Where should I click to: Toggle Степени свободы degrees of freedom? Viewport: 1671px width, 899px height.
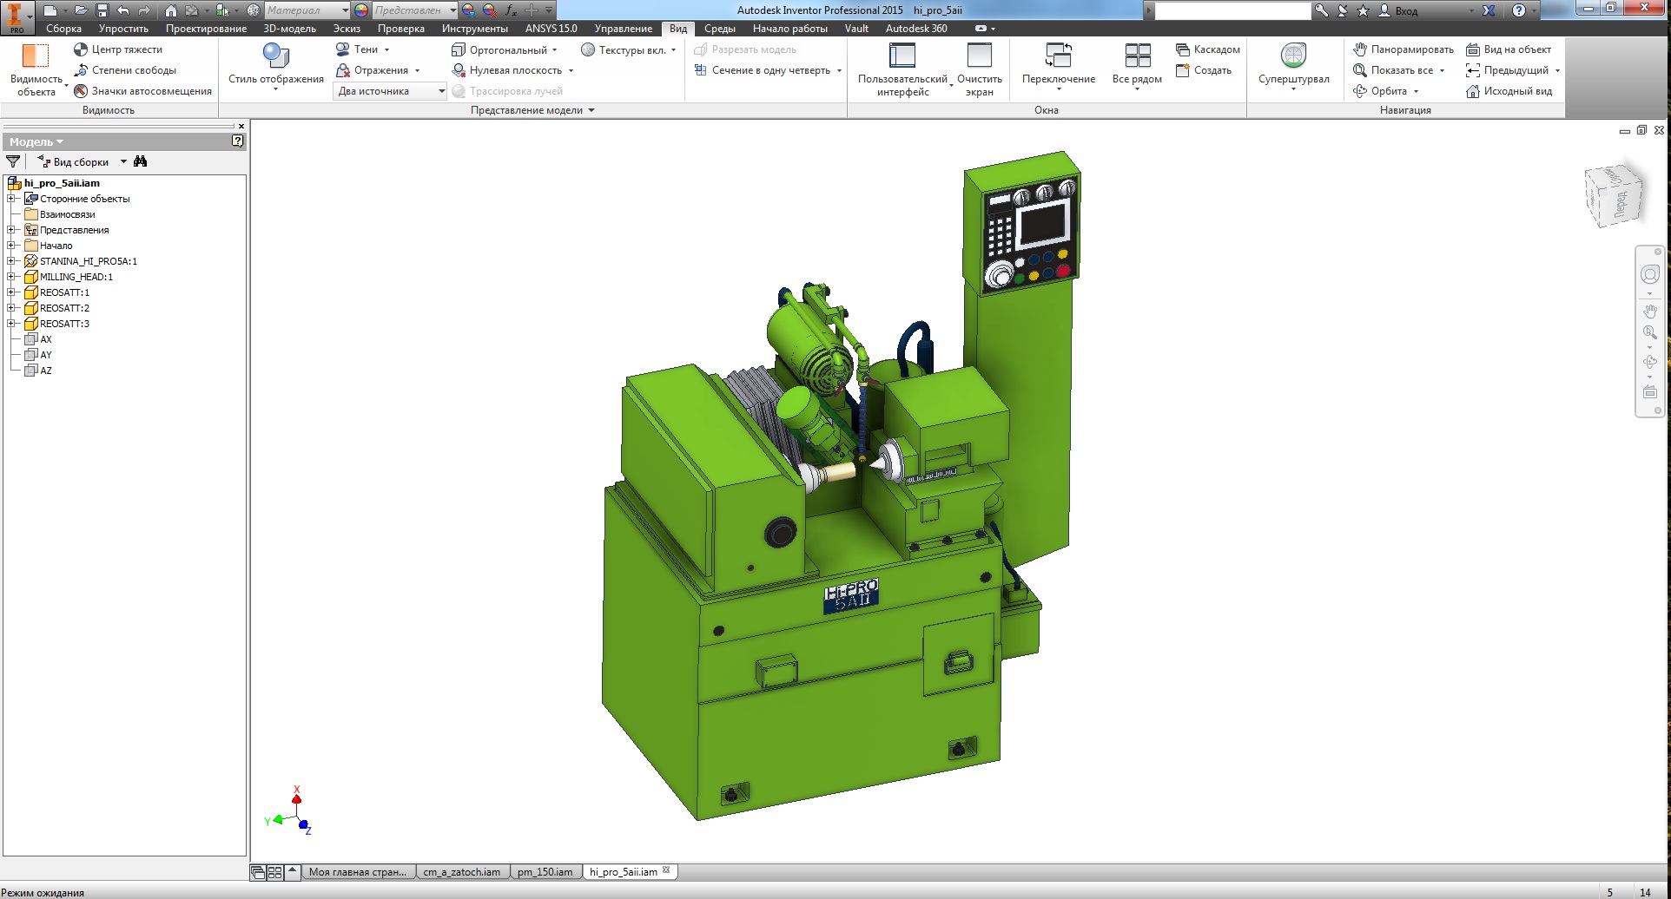tap(125, 70)
